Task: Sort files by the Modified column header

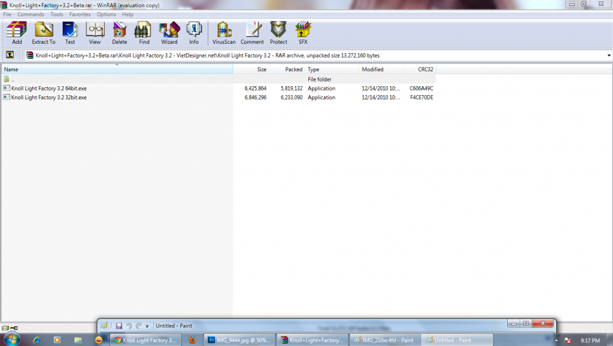Action: 381,69
